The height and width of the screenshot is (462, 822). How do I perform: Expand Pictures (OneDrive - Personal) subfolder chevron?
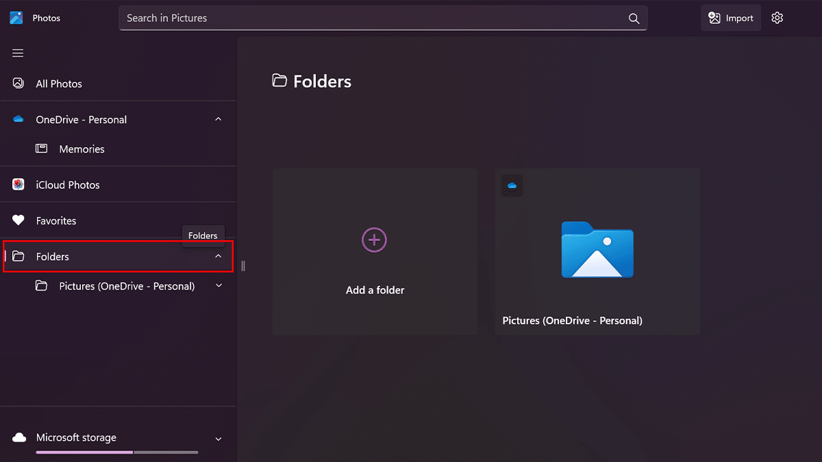(x=219, y=285)
